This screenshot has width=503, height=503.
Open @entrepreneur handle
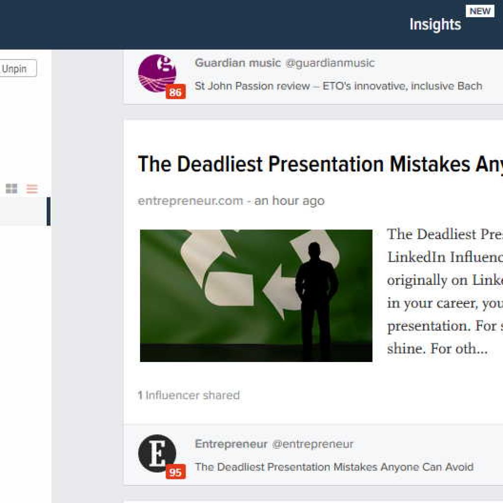click(312, 444)
